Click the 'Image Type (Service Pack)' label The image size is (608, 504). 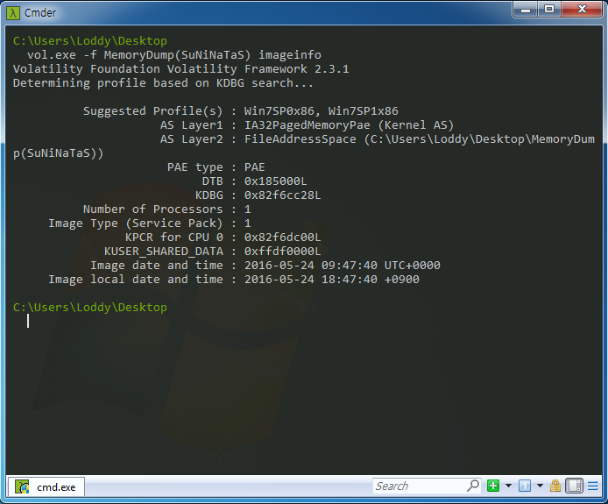(x=136, y=224)
